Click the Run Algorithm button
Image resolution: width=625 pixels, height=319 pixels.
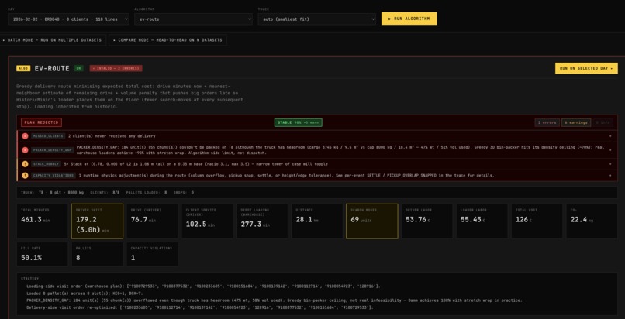pos(409,19)
